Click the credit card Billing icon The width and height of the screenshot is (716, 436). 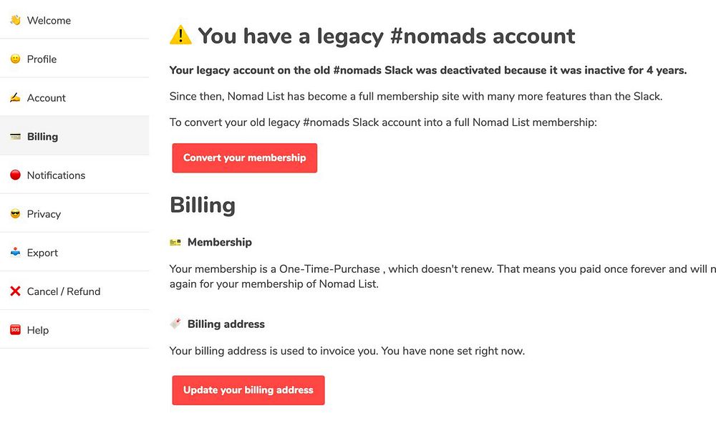pyautogui.click(x=15, y=137)
